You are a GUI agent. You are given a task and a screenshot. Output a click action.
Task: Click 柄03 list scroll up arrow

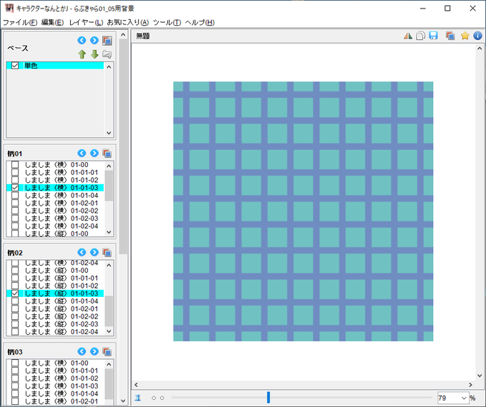(109, 364)
